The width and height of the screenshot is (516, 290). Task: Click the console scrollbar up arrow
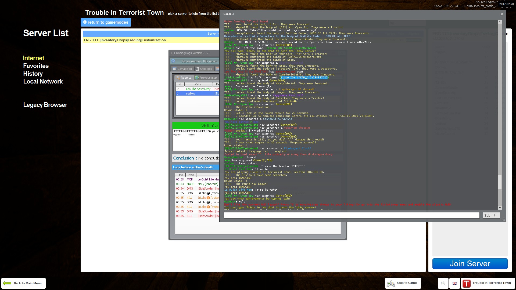(500, 22)
